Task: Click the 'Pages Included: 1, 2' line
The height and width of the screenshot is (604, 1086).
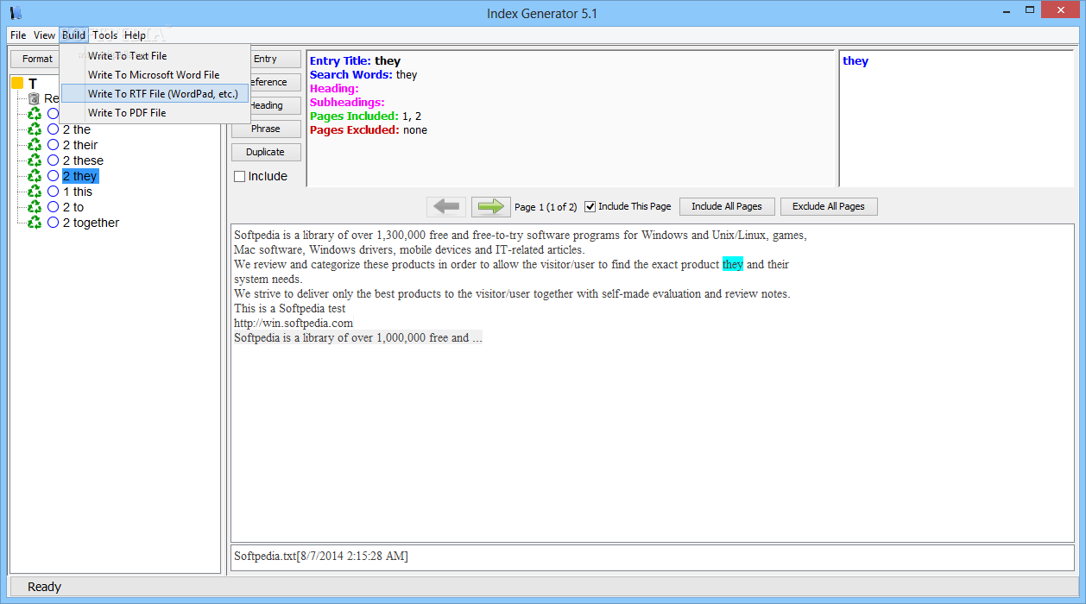Action: point(365,116)
